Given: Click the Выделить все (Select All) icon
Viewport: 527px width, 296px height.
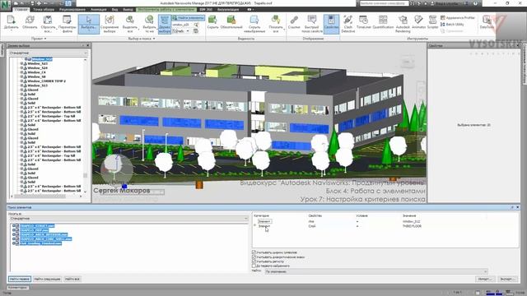Looking at the screenshot, I should [130, 24].
